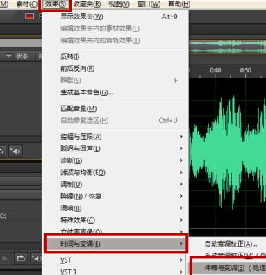Expand the 特殊效果(C) submenu
Image resolution: width=266 pixels, height=275 pixels.
[115, 220]
